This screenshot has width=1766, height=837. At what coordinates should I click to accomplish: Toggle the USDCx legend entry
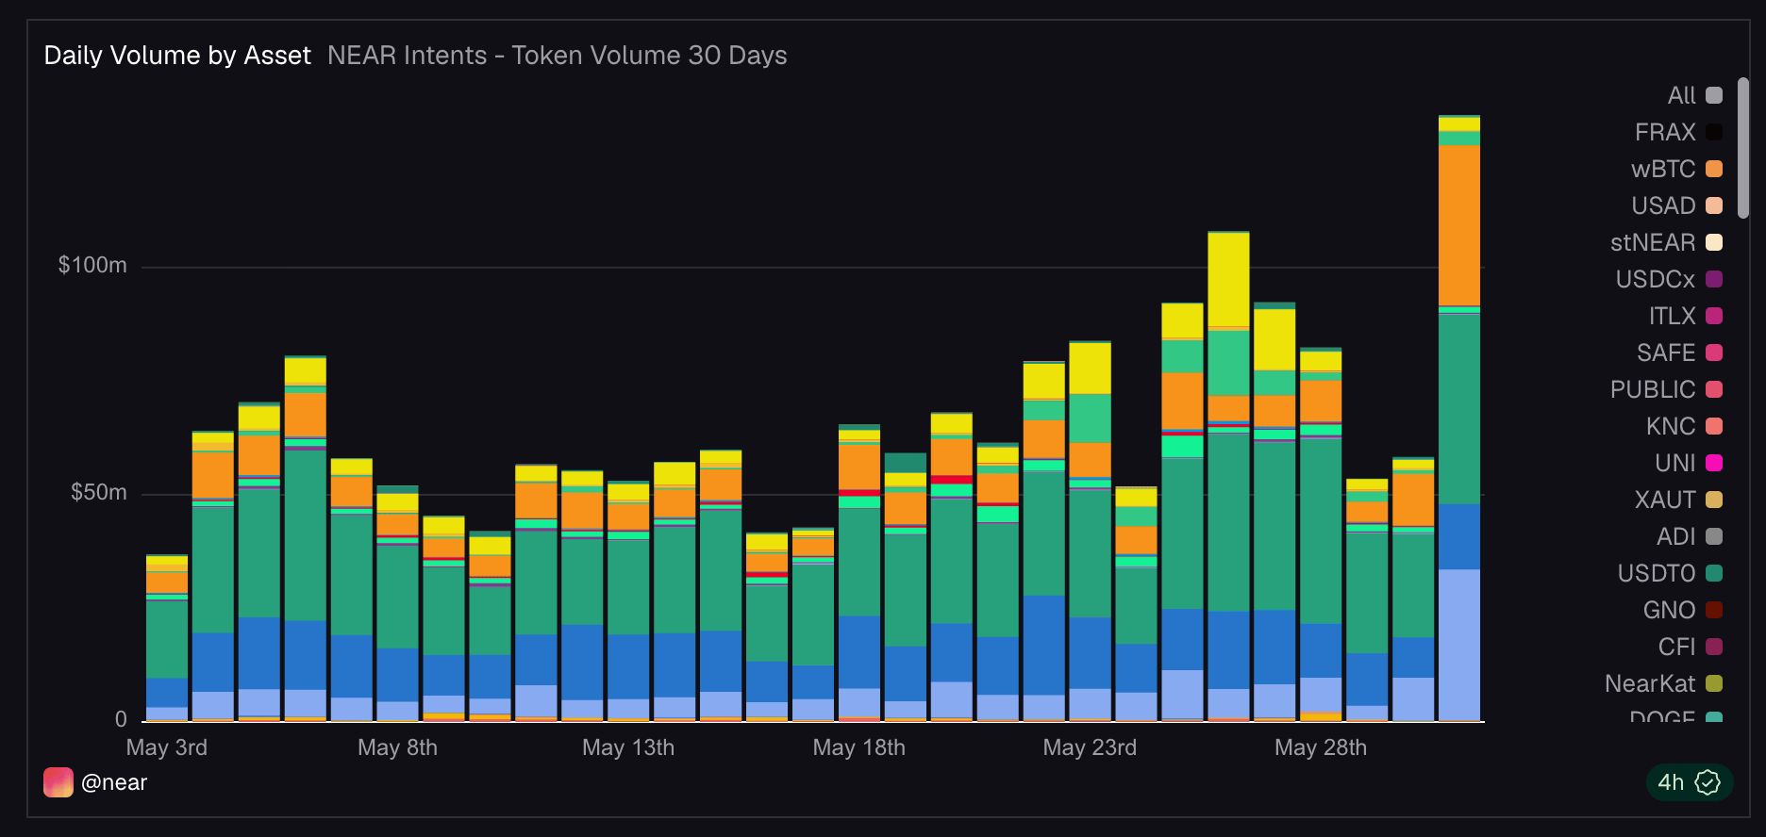tap(1670, 279)
